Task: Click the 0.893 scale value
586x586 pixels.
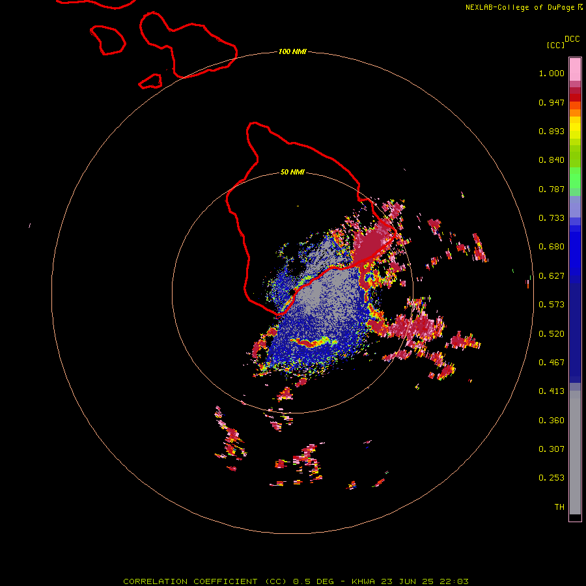Action: (551, 131)
